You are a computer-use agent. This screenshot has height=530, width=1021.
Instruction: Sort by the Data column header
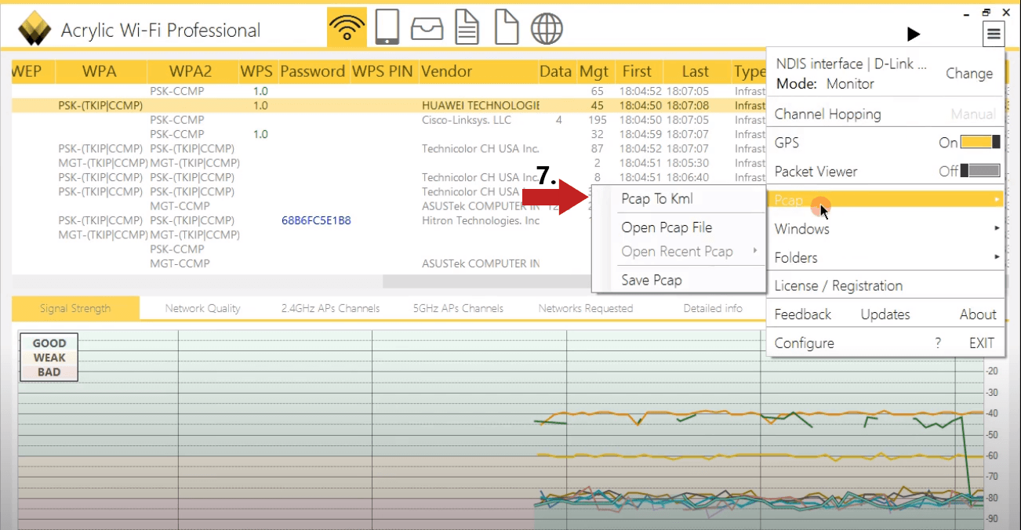click(555, 71)
